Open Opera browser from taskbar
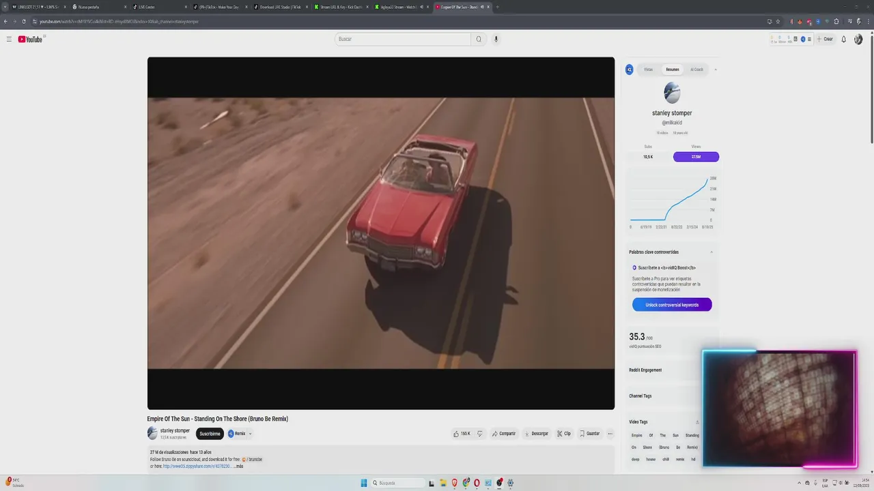 tap(477, 483)
